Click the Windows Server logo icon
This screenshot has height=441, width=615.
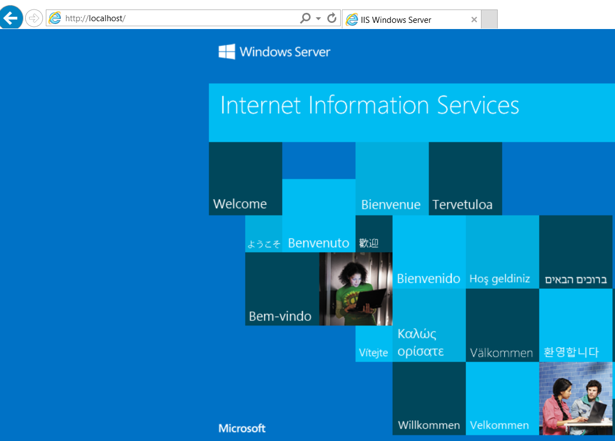click(227, 51)
